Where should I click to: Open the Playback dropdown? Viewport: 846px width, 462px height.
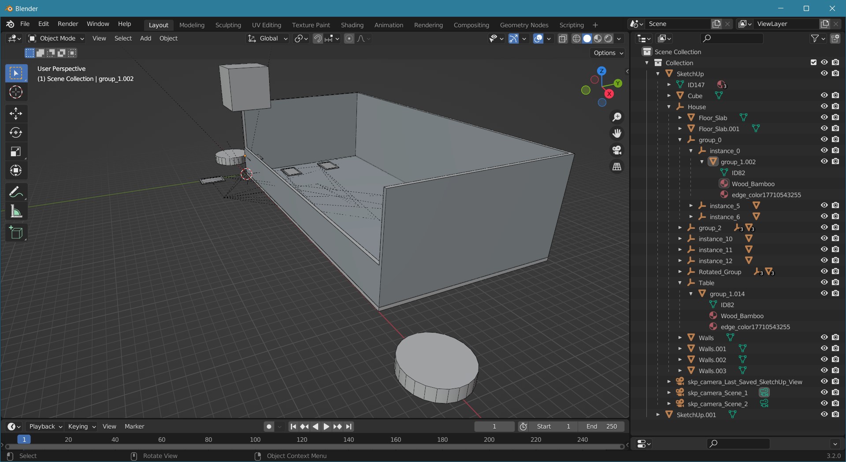point(45,426)
